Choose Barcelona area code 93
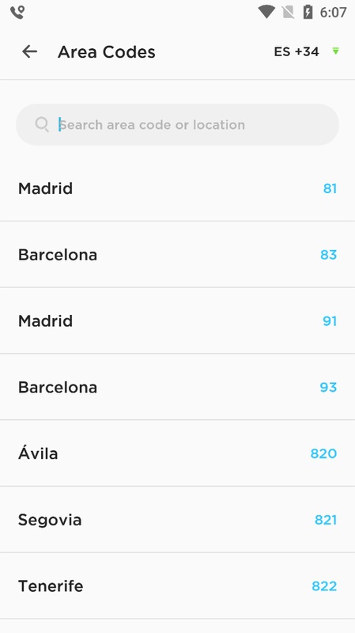 point(177,387)
